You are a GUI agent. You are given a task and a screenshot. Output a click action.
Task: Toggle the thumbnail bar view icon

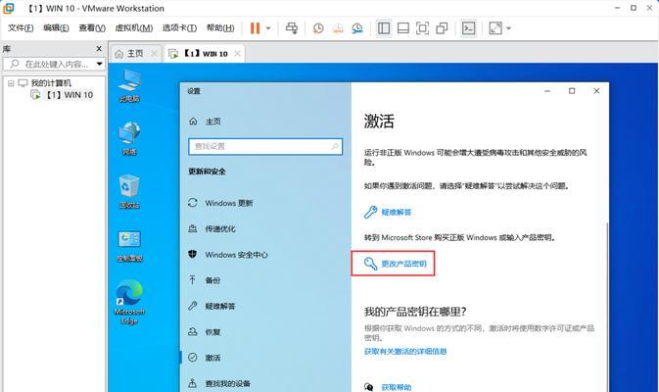[403, 28]
